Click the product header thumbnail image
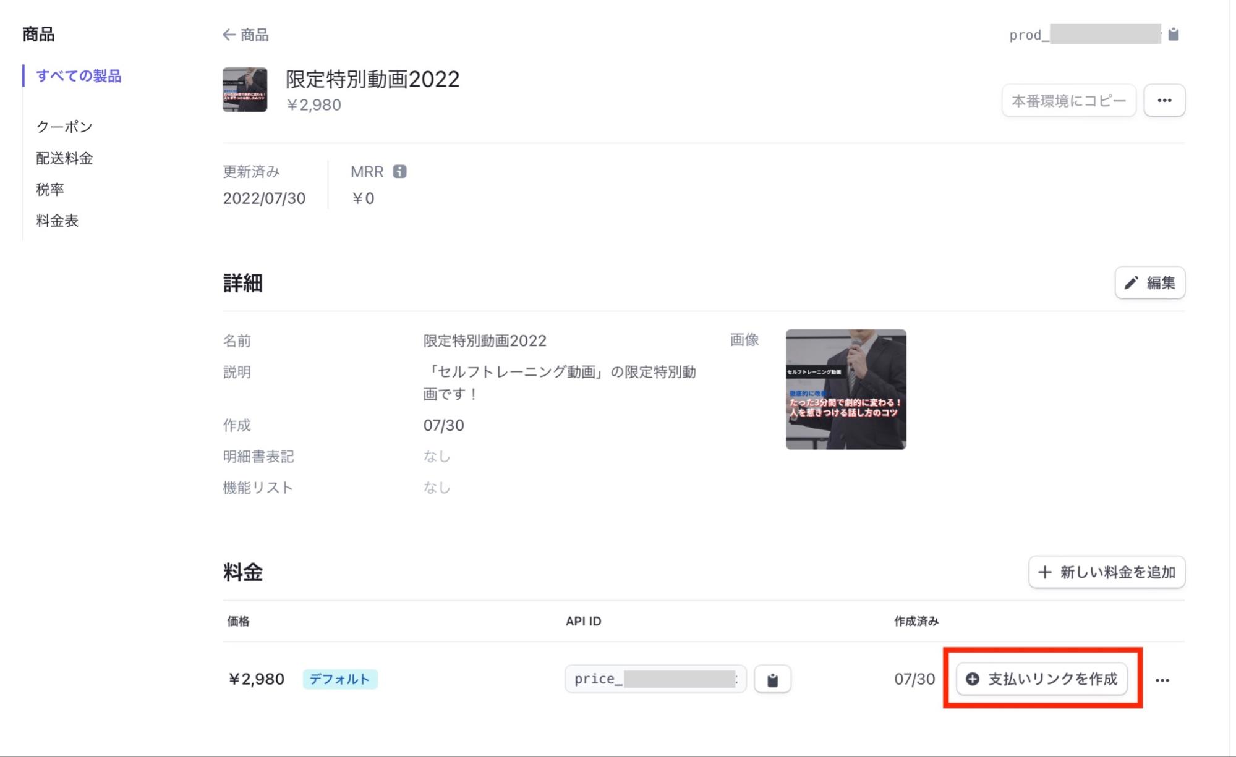The height and width of the screenshot is (757, 1236). [x=245, y=90]
